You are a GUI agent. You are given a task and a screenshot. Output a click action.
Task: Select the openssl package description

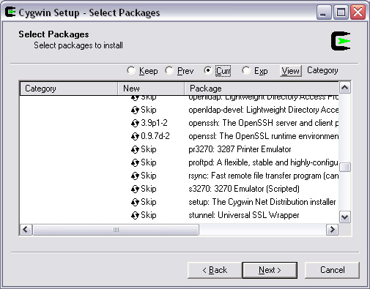(263, 136)
